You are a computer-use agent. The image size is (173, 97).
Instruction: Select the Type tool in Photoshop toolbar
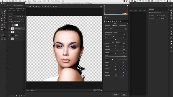point(2,23)
